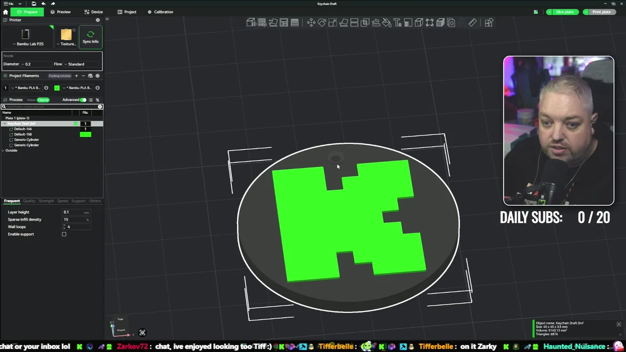The image size is (626, 352).
Task: Open filament 2 Bambu PLA dropdown
Action: pyautogui.click(x=78, y=88)
